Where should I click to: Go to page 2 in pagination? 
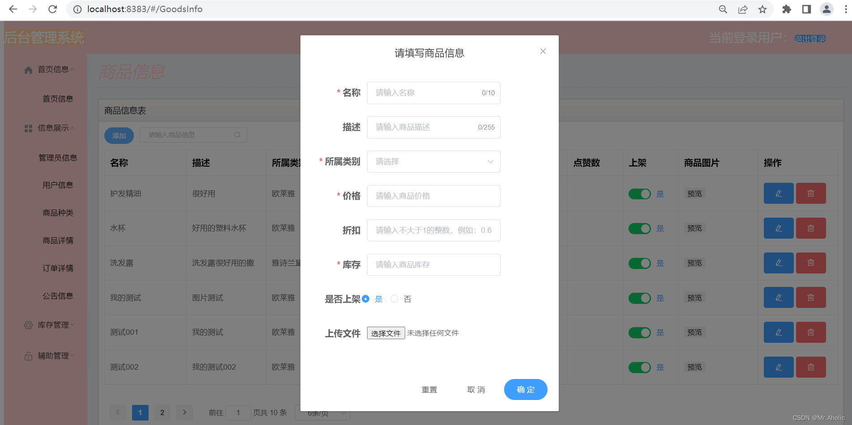pos(162,412)
